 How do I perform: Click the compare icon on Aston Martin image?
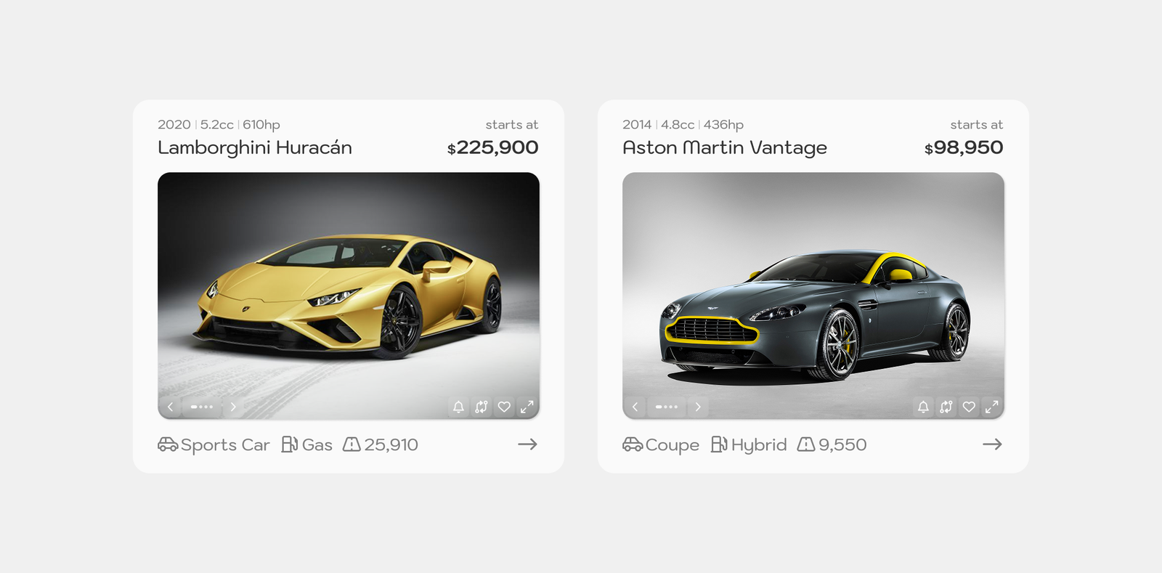946,407
